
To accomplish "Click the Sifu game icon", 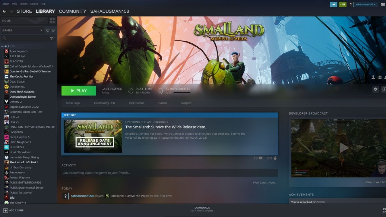I will pos(6,198).
